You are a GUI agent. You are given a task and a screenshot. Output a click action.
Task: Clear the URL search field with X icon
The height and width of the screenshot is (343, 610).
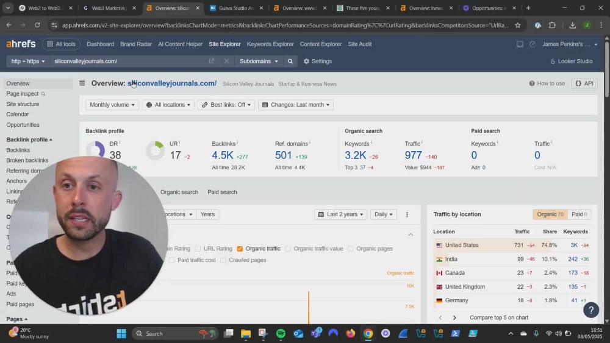tap(226, 61)
